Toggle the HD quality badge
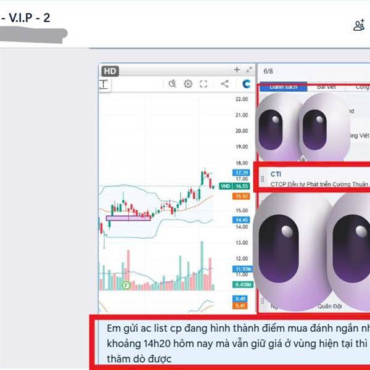 coord(110,72)
